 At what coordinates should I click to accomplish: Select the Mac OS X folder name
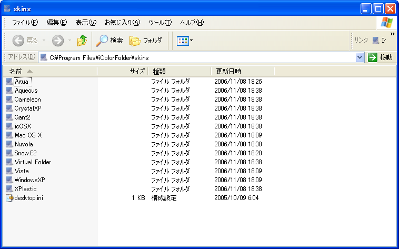click(28, 135)
